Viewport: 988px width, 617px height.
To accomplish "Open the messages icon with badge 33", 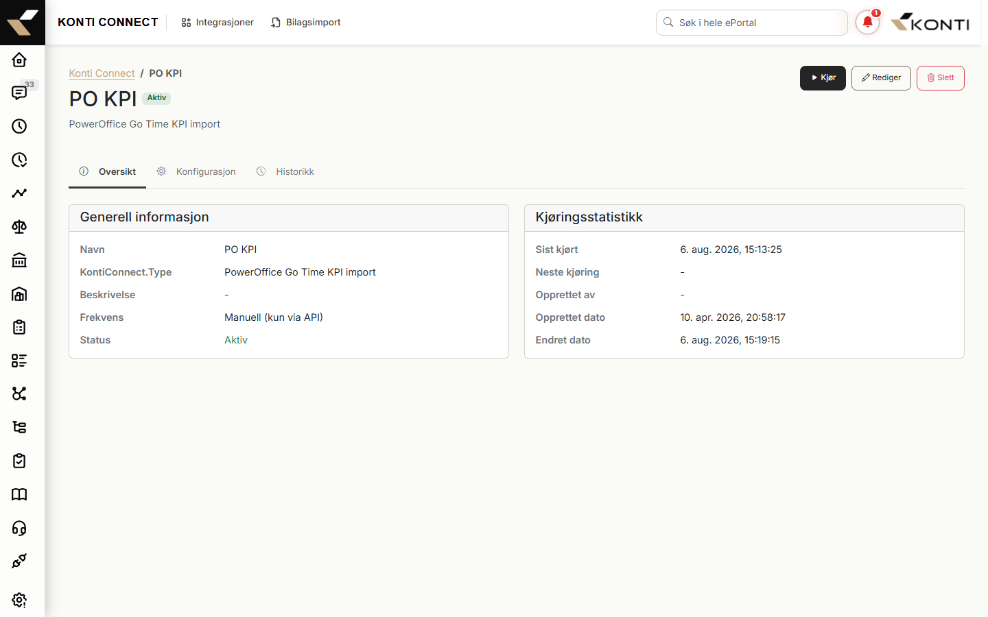I will [x=19, y=93].
